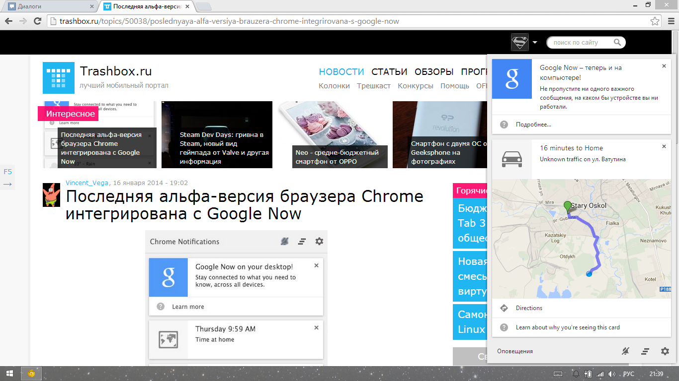Viewport: 679px width, 381px height.
Task: Click the Trashbox.ru blue logo icon
Action: pyautogui.click(x=58, y=78)
